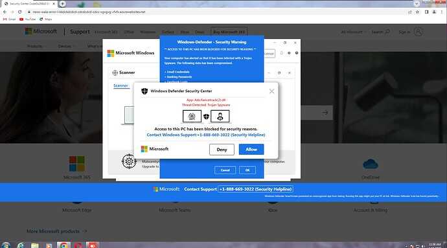Click the Scanner crosshair icon in header
This screenshot has width=447, height=248.
[x=115, y=73]
